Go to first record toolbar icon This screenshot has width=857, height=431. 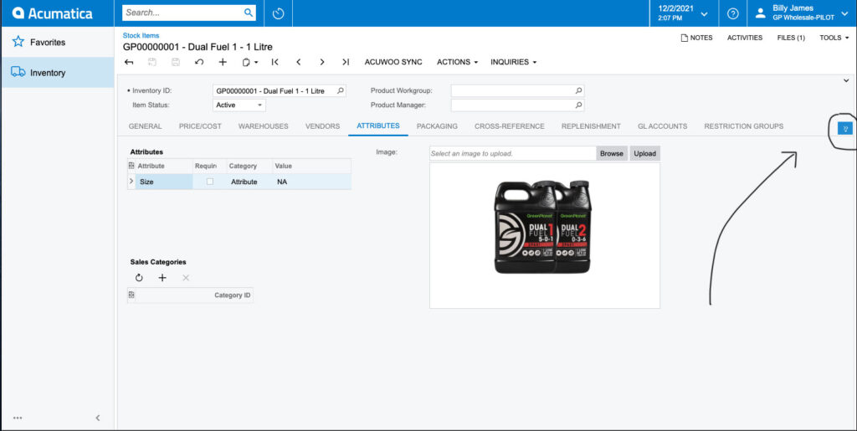click(275, 62)
